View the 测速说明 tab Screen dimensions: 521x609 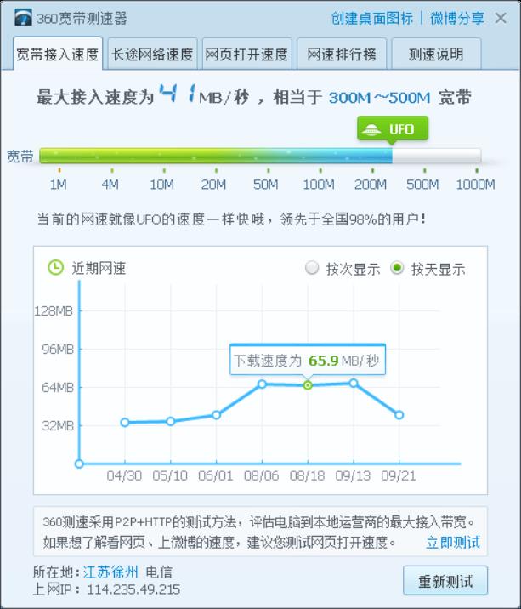436,54
